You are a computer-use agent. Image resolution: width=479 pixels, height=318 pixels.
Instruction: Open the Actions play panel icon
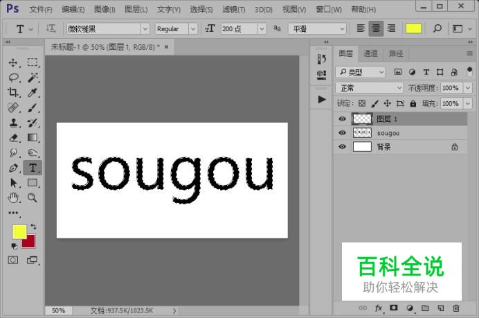point(321,99)
